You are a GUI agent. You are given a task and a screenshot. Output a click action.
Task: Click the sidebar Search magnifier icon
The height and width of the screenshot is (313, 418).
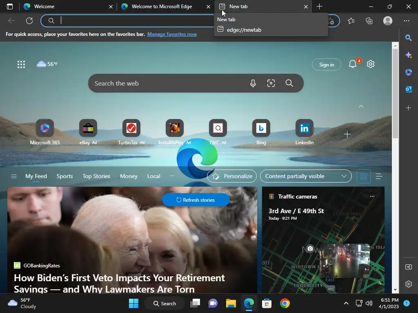[408, 38]
